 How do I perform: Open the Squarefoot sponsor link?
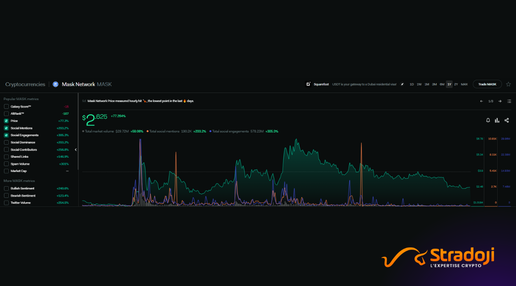point(321,84)
